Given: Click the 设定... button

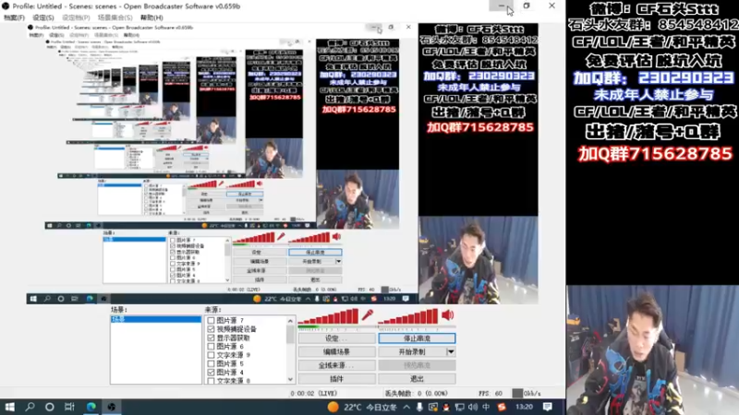Looking at the screenshot, I should point(336,338).
